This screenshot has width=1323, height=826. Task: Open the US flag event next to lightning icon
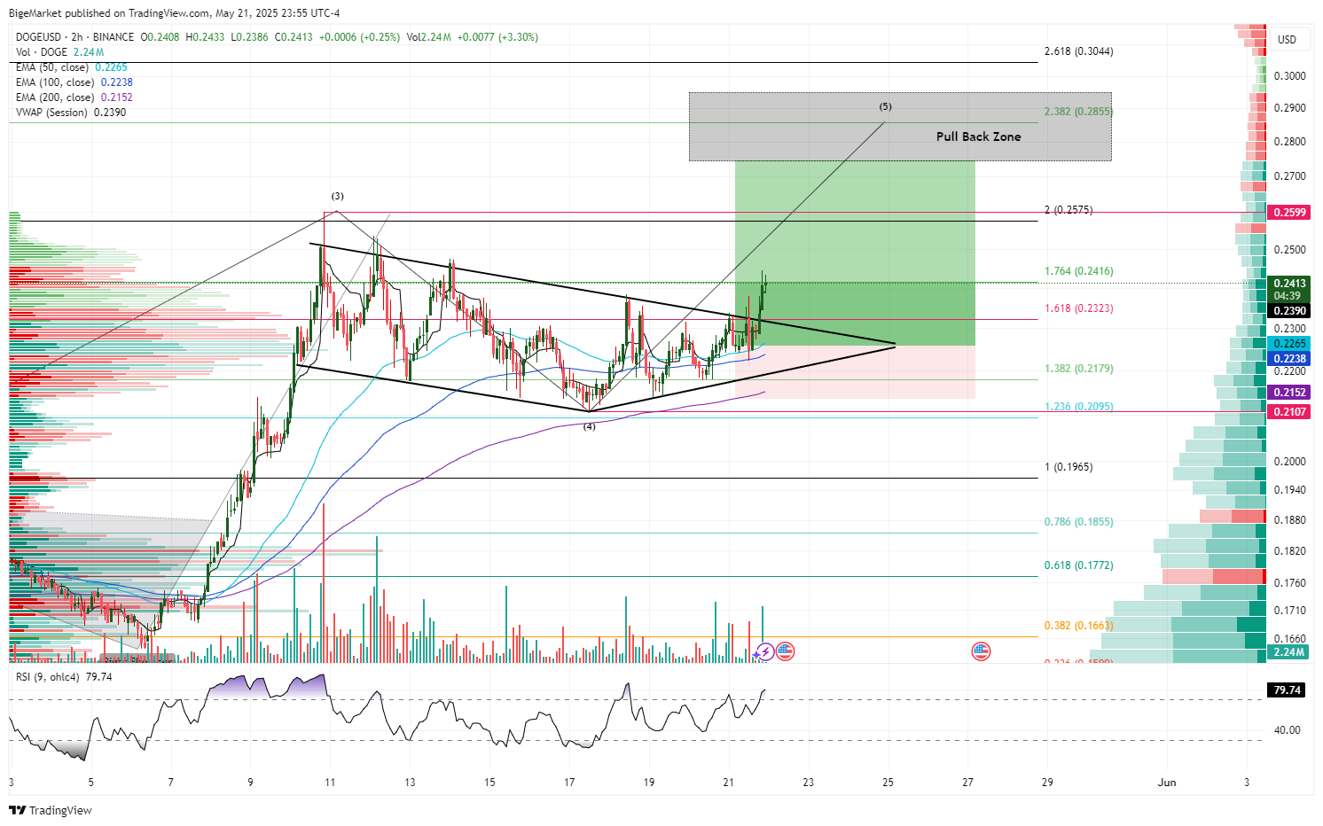point(785,652)
